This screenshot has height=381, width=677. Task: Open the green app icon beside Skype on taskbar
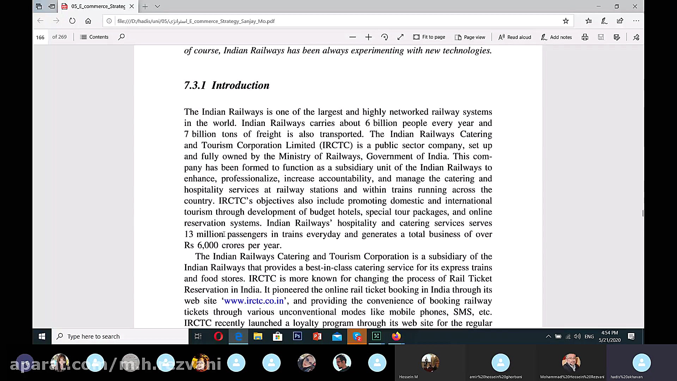377,337
